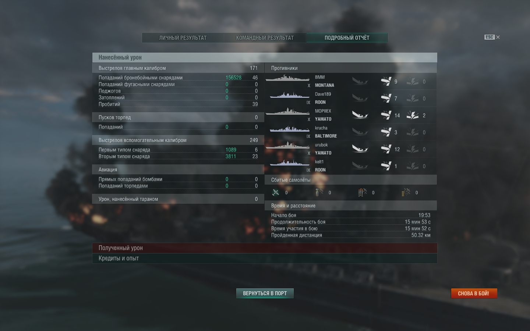Expand the Кредиты и опыт section
This screenshot has height=331, width=530.
click(265, 258)
